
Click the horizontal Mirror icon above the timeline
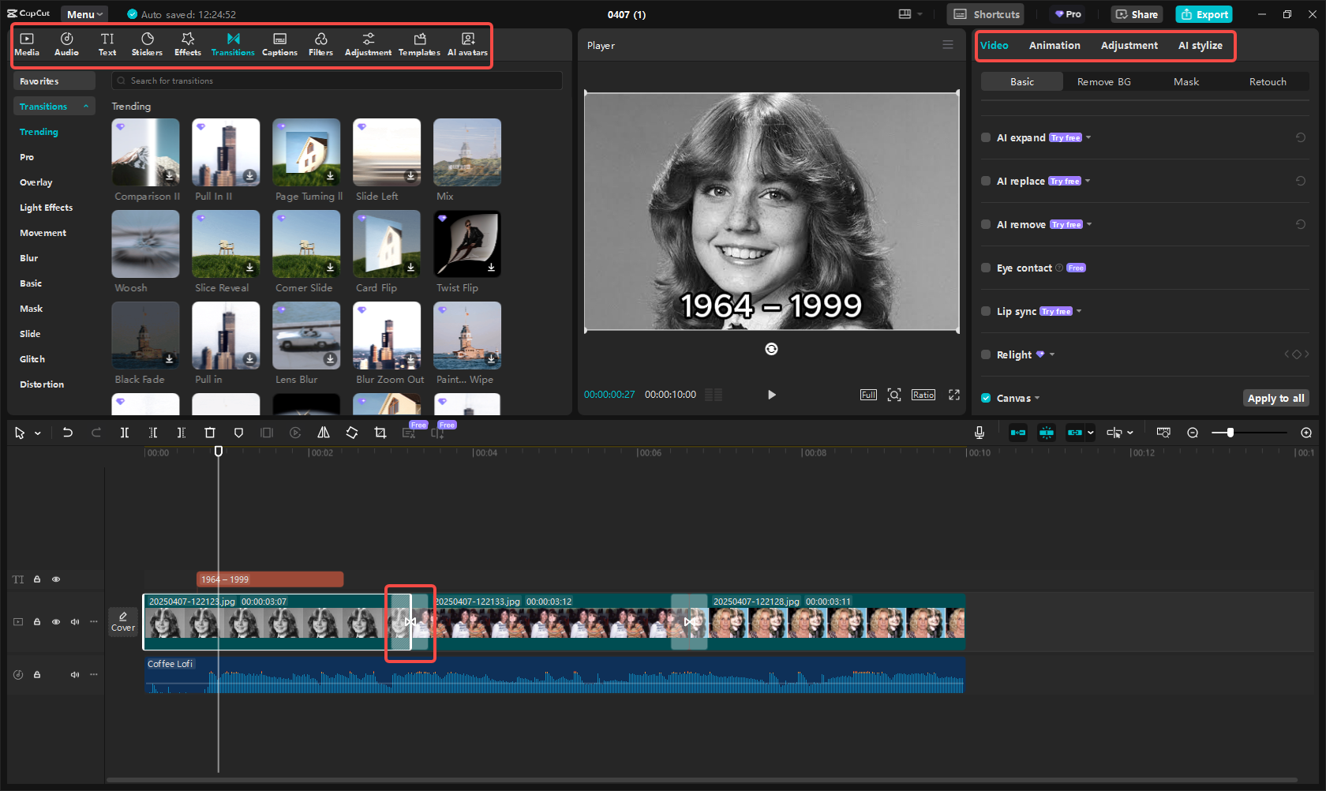tap(324, 433)
